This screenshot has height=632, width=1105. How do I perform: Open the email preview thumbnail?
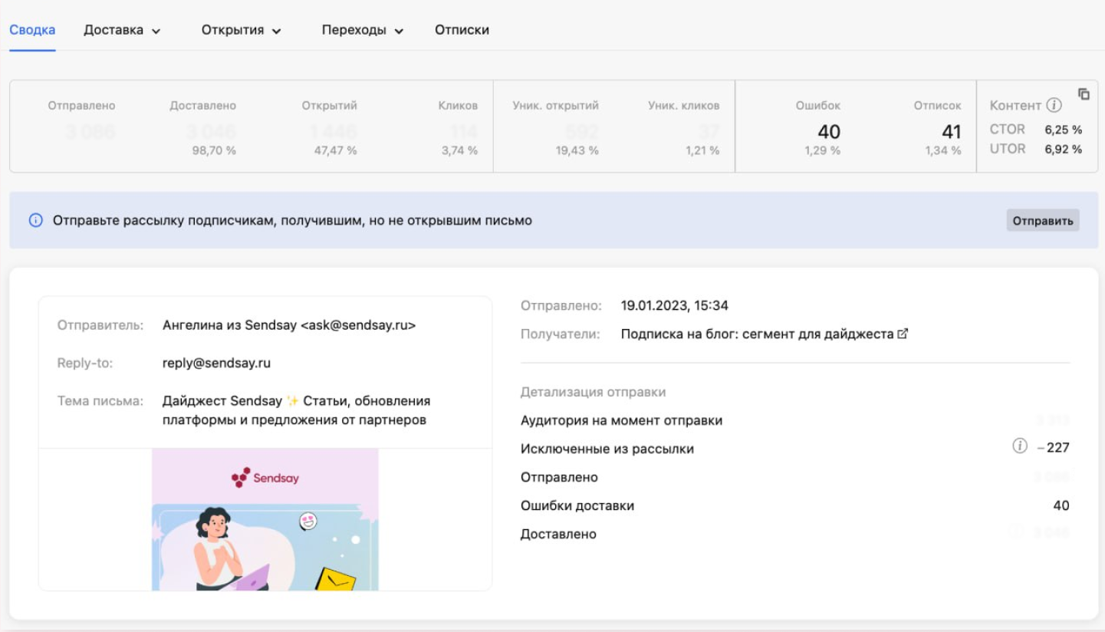pyautogui.click(x=265, y=519)
